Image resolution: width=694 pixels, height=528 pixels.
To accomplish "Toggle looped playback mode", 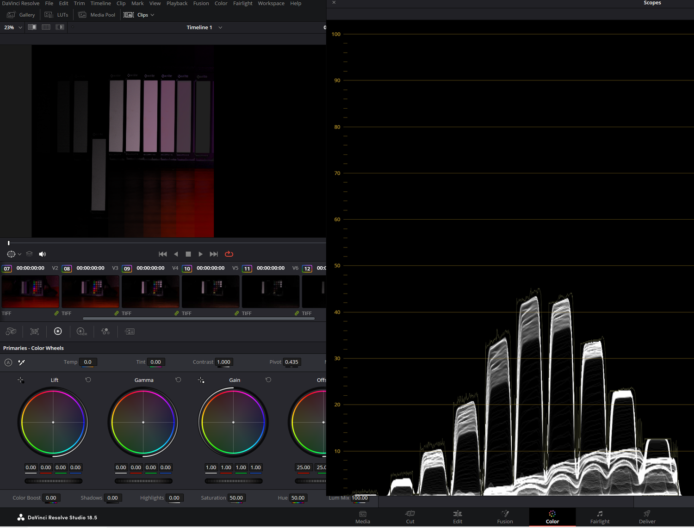I will (229, 254).
